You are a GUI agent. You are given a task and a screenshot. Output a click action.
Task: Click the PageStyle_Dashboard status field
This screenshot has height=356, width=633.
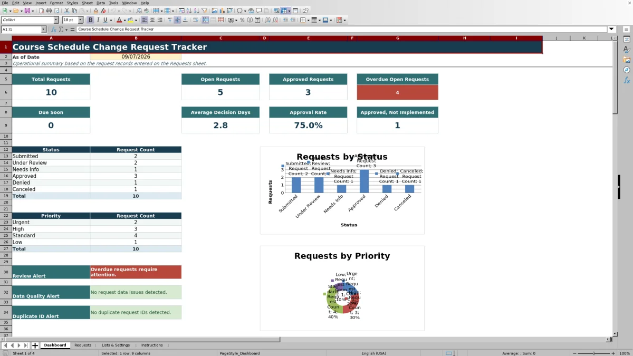[239, 353]
